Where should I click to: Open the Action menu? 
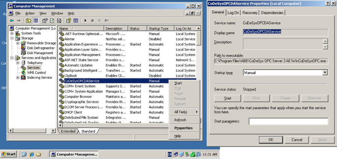coord(30,13)
